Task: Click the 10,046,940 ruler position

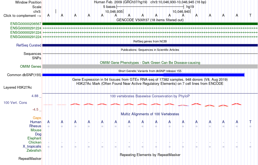Action: [181, 11]
